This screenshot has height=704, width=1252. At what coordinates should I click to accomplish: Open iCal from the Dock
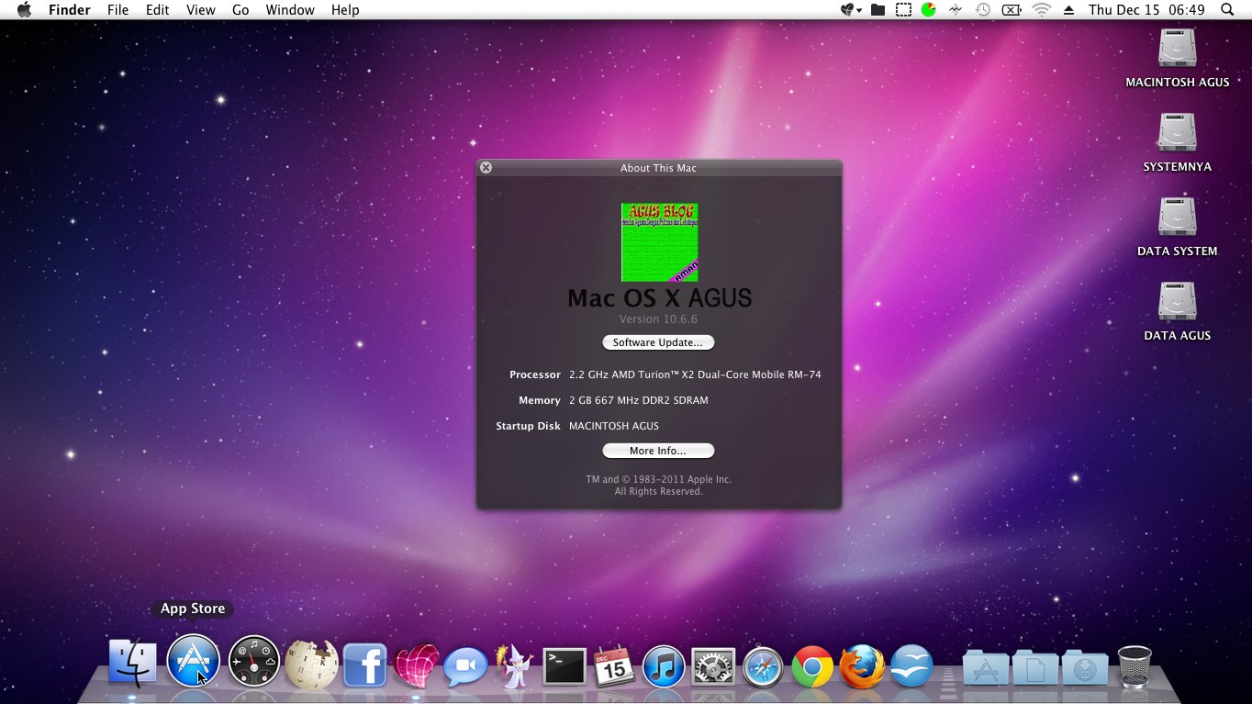[x=614, y=665]
